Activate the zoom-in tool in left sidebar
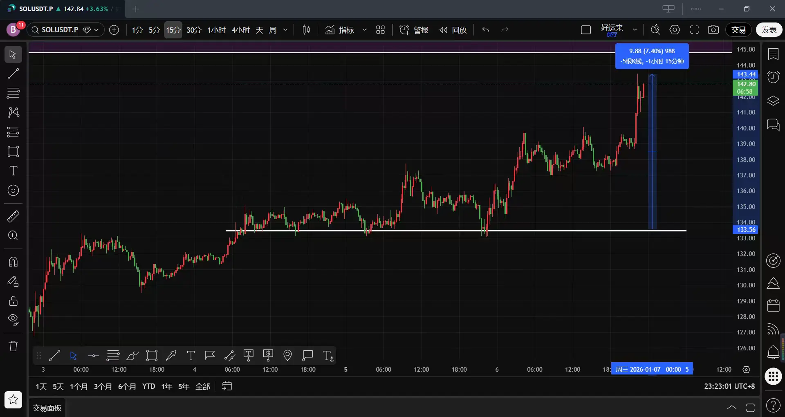Viewport: 785px width, 417px height. tap(13, 235)
